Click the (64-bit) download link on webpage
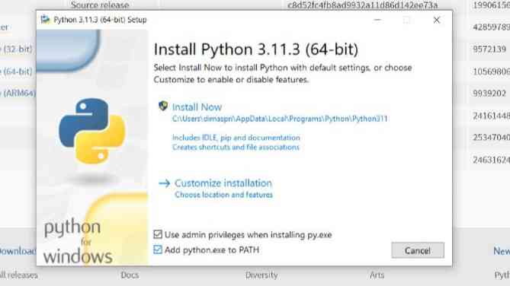 [16, 71]
